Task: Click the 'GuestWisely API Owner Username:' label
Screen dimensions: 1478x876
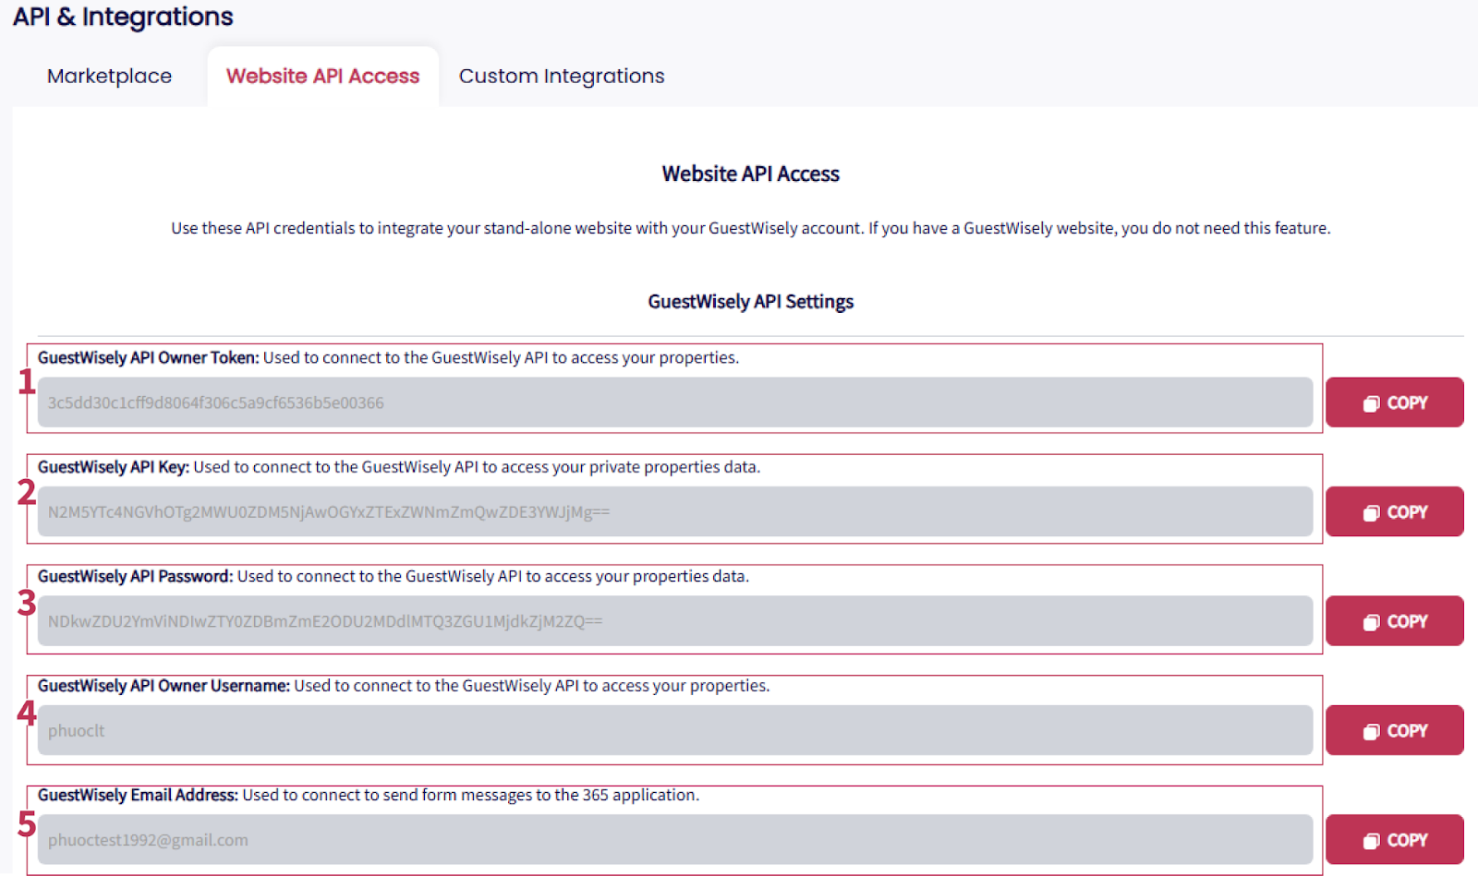Action: pyautogui.click(x=164, y=686)
